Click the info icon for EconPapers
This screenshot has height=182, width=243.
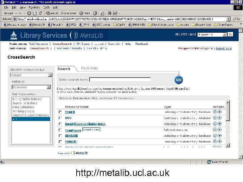tap(215, 129)
